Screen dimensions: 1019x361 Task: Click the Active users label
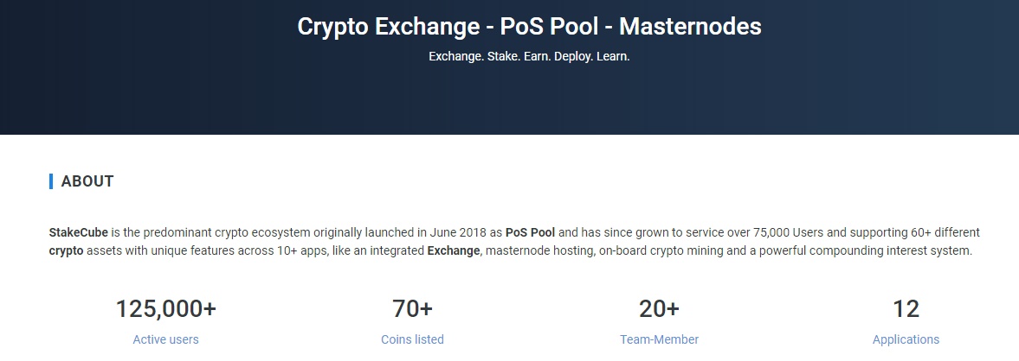165,339
